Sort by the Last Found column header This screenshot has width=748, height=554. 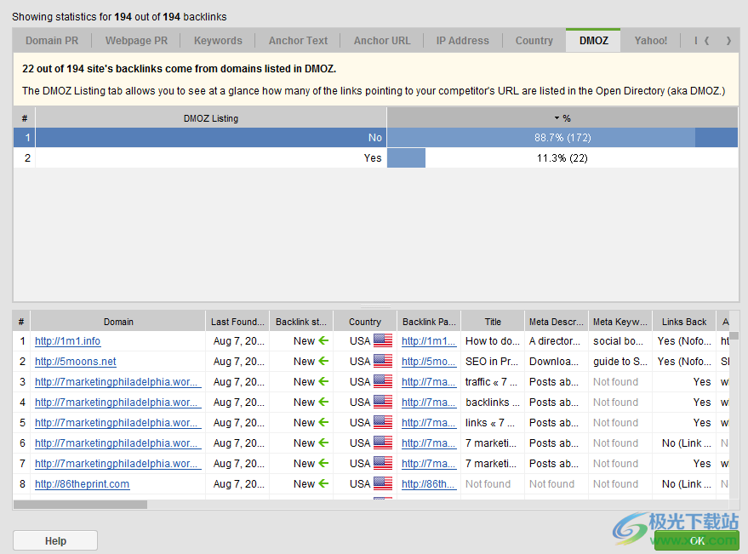click(237, 322)
